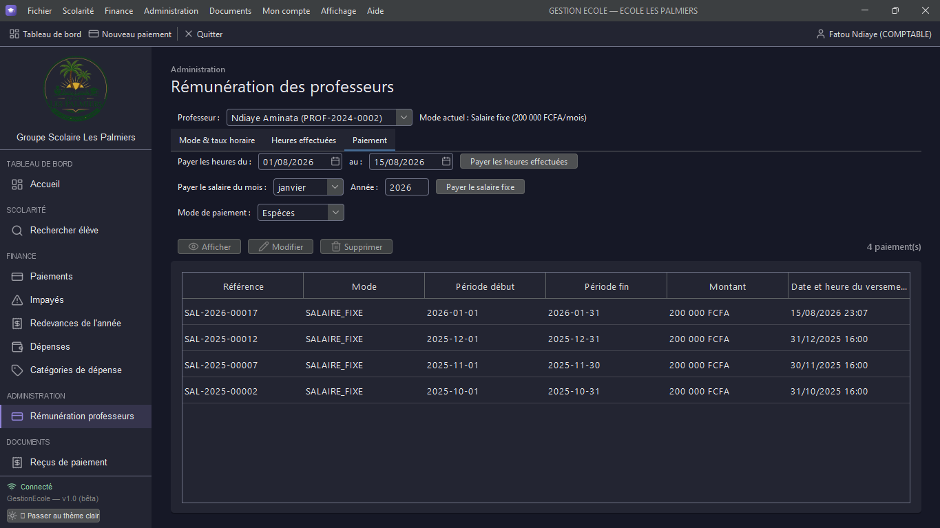Click the Modifier button
The height and width of the screenshot is (528, 940).
point(280,246)
